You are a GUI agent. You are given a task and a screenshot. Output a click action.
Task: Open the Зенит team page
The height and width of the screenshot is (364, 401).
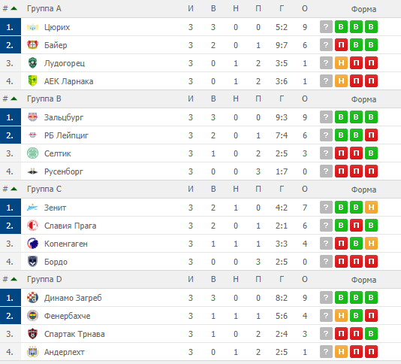pyautogui.click(x=55, y=208)
